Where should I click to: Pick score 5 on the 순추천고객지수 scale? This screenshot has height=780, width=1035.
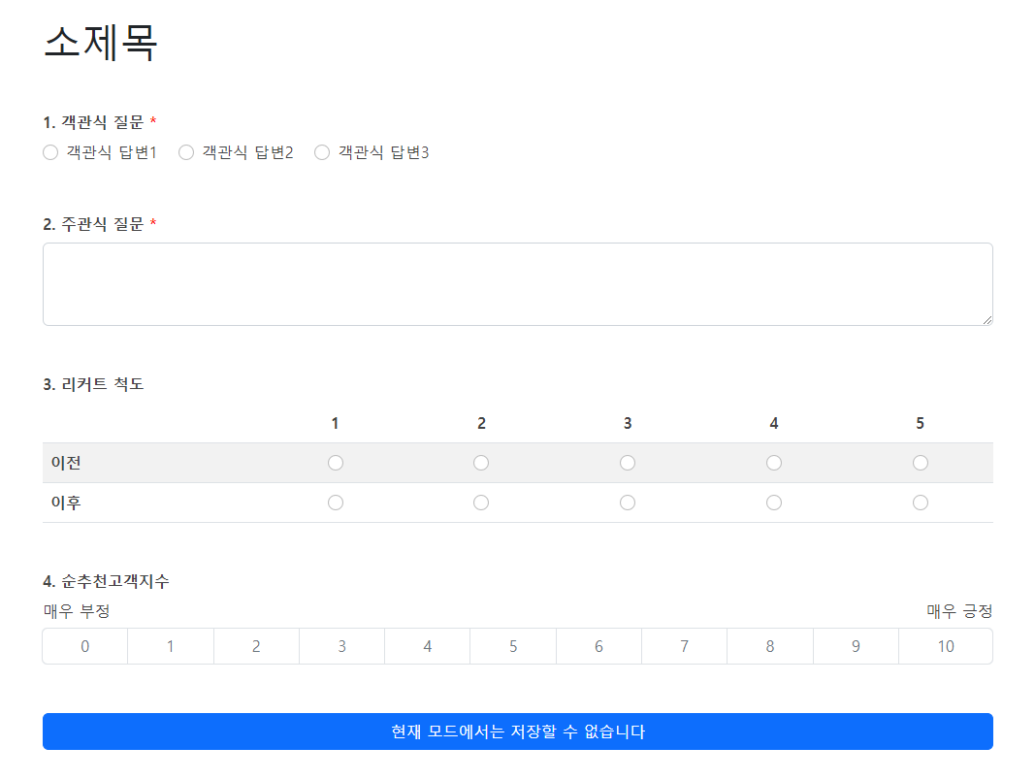pyautogui.click(x=513, y=646)
